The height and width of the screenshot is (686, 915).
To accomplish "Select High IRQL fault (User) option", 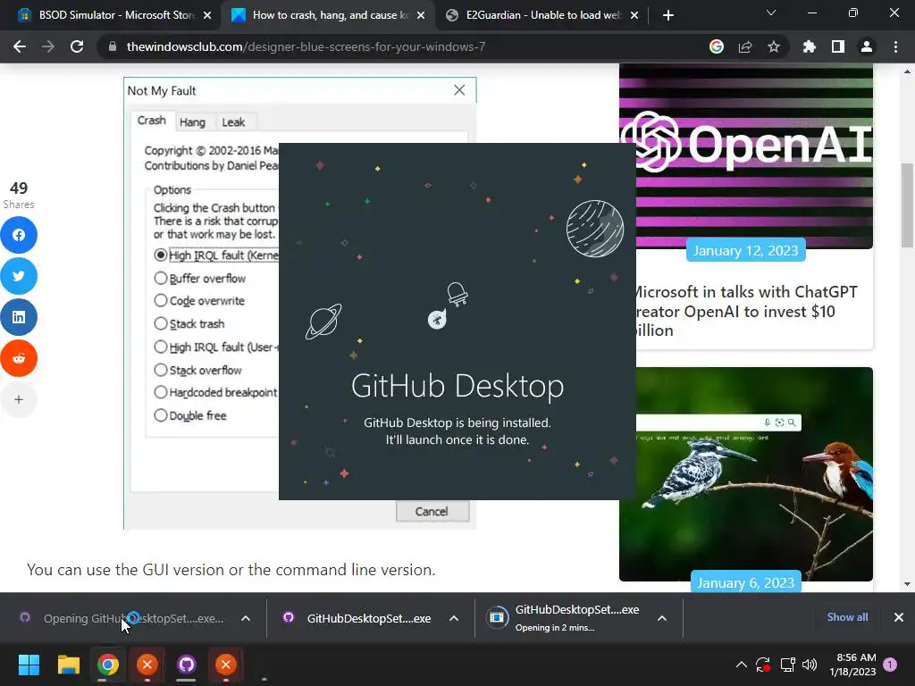I will tap(161, 347).
